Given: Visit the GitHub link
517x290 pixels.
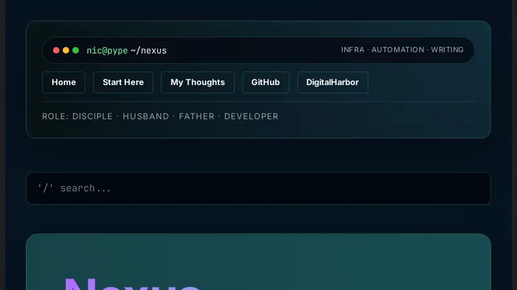Looking at the screenshot, I should coord(266,82).
